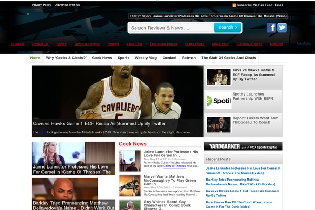Open the Green Goblin article thumbnail
This screenshot has width=315, height=210.
click(130, 186)
